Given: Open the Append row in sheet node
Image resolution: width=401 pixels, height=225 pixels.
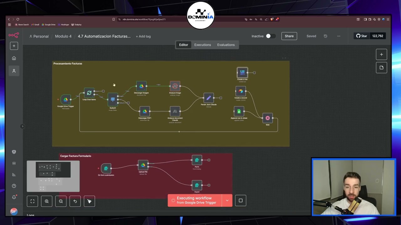Looking at the screenshot, I should pos(239,111).
